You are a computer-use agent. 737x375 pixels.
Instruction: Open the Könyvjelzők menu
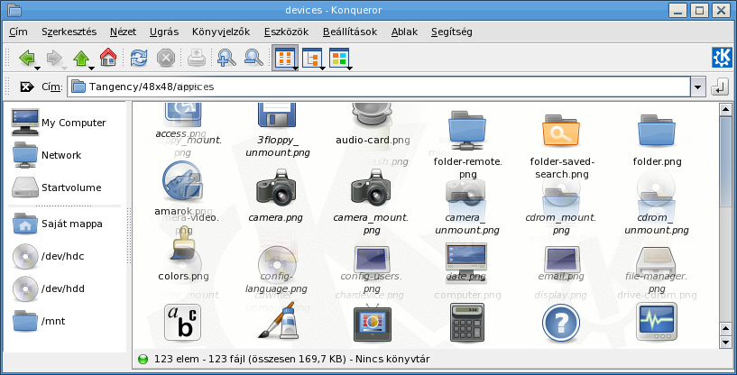coord(221,32)
